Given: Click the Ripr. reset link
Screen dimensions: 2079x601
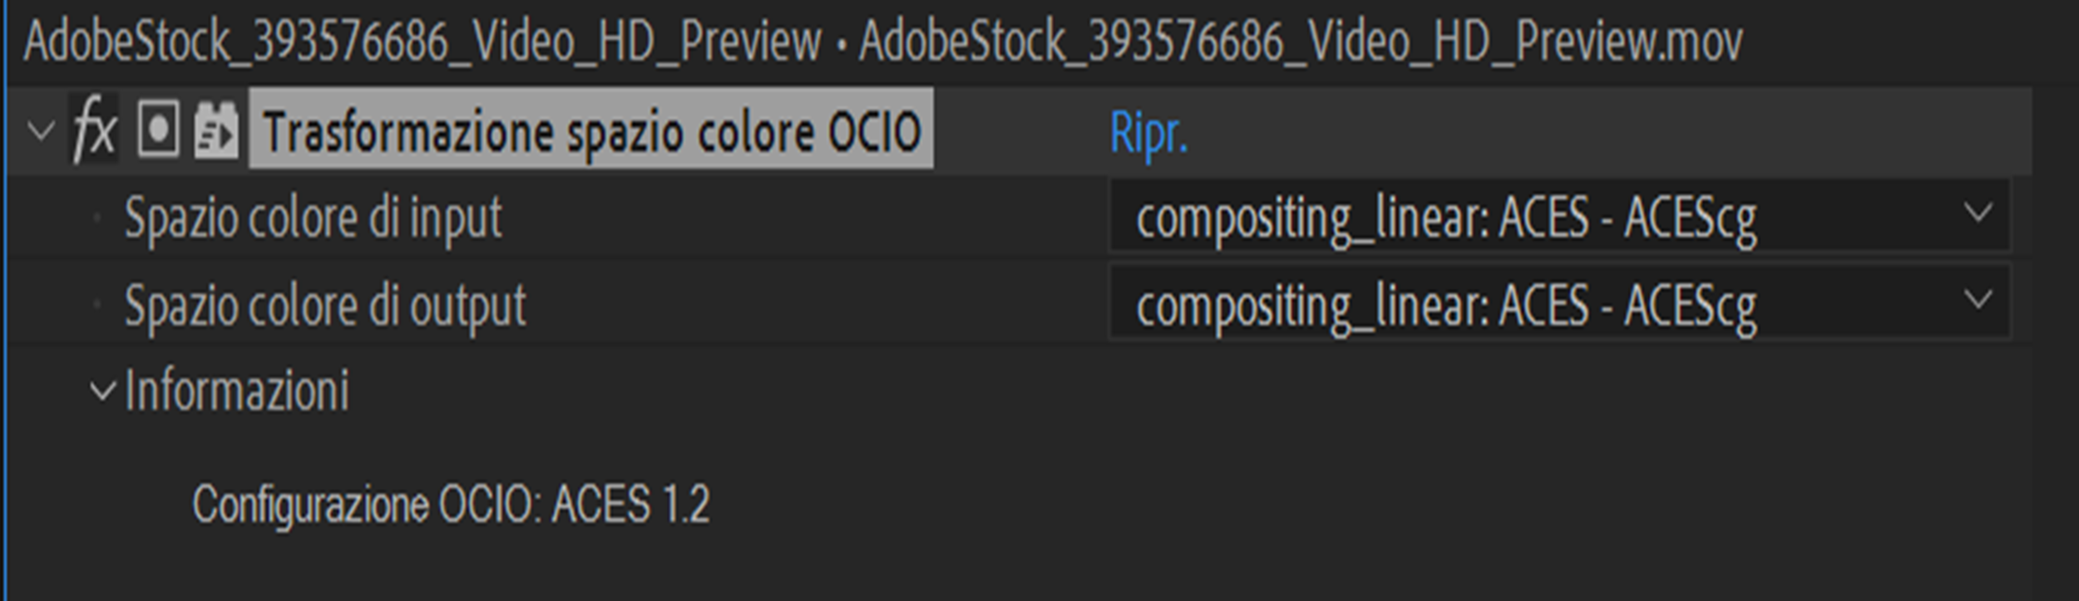Looking at the screenshot, I should pyautogui.click(x=1148, y=132).
